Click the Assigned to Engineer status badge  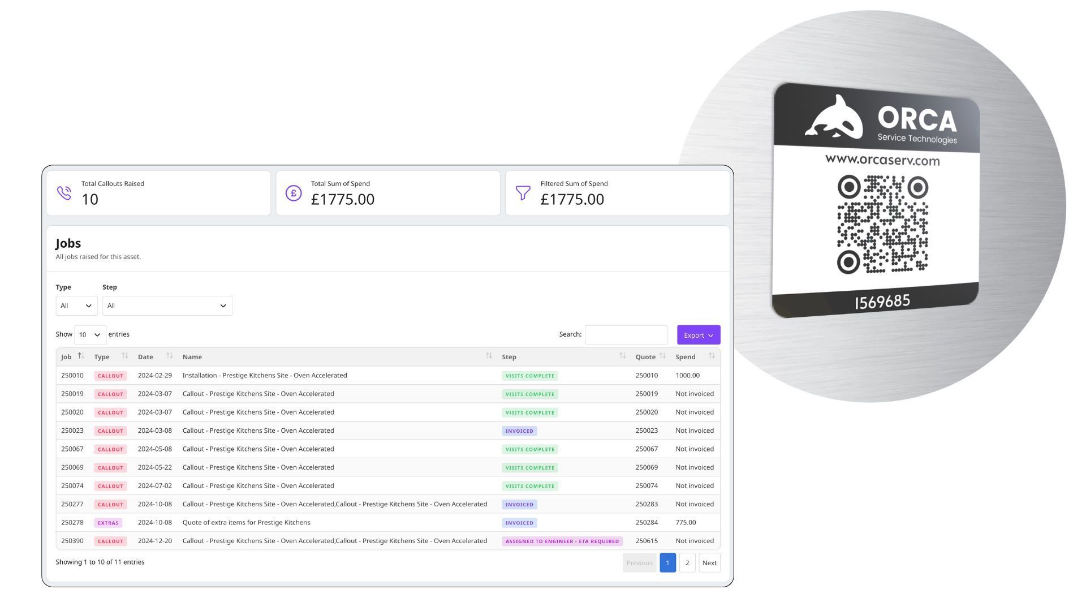point(562,541)
